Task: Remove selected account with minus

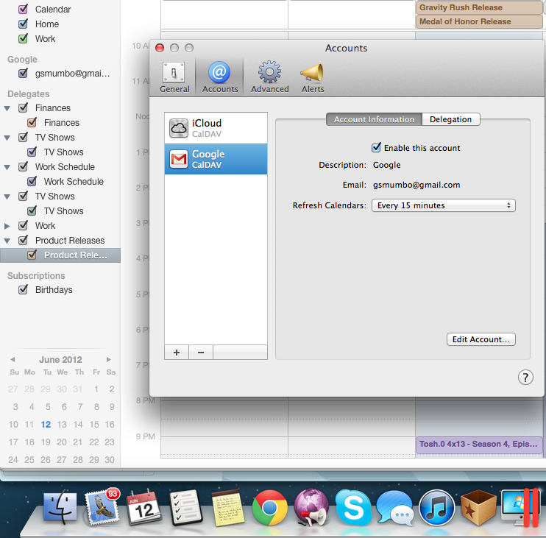Action: click(x=201, y=353)
